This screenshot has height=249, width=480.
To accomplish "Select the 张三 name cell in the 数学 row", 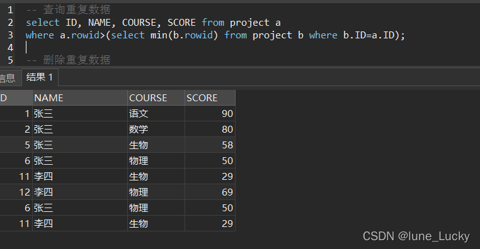I will coord(80,130).
